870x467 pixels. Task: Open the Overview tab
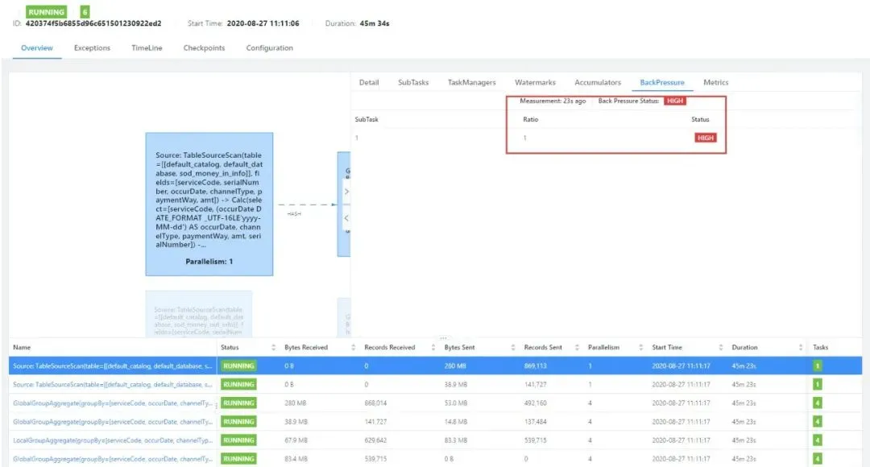tap(36, 48)
